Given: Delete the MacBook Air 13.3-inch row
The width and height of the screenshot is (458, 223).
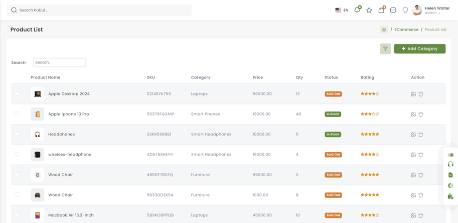Looking at the screenshot, I should point(420,215).
